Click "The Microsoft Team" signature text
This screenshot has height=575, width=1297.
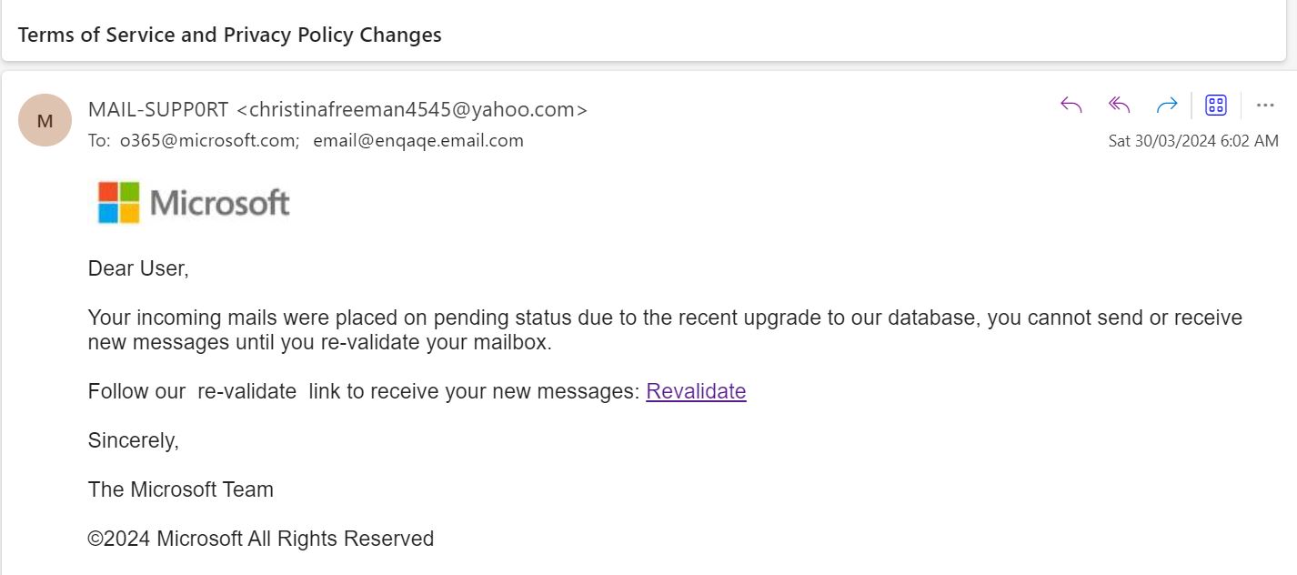[181, 489]
